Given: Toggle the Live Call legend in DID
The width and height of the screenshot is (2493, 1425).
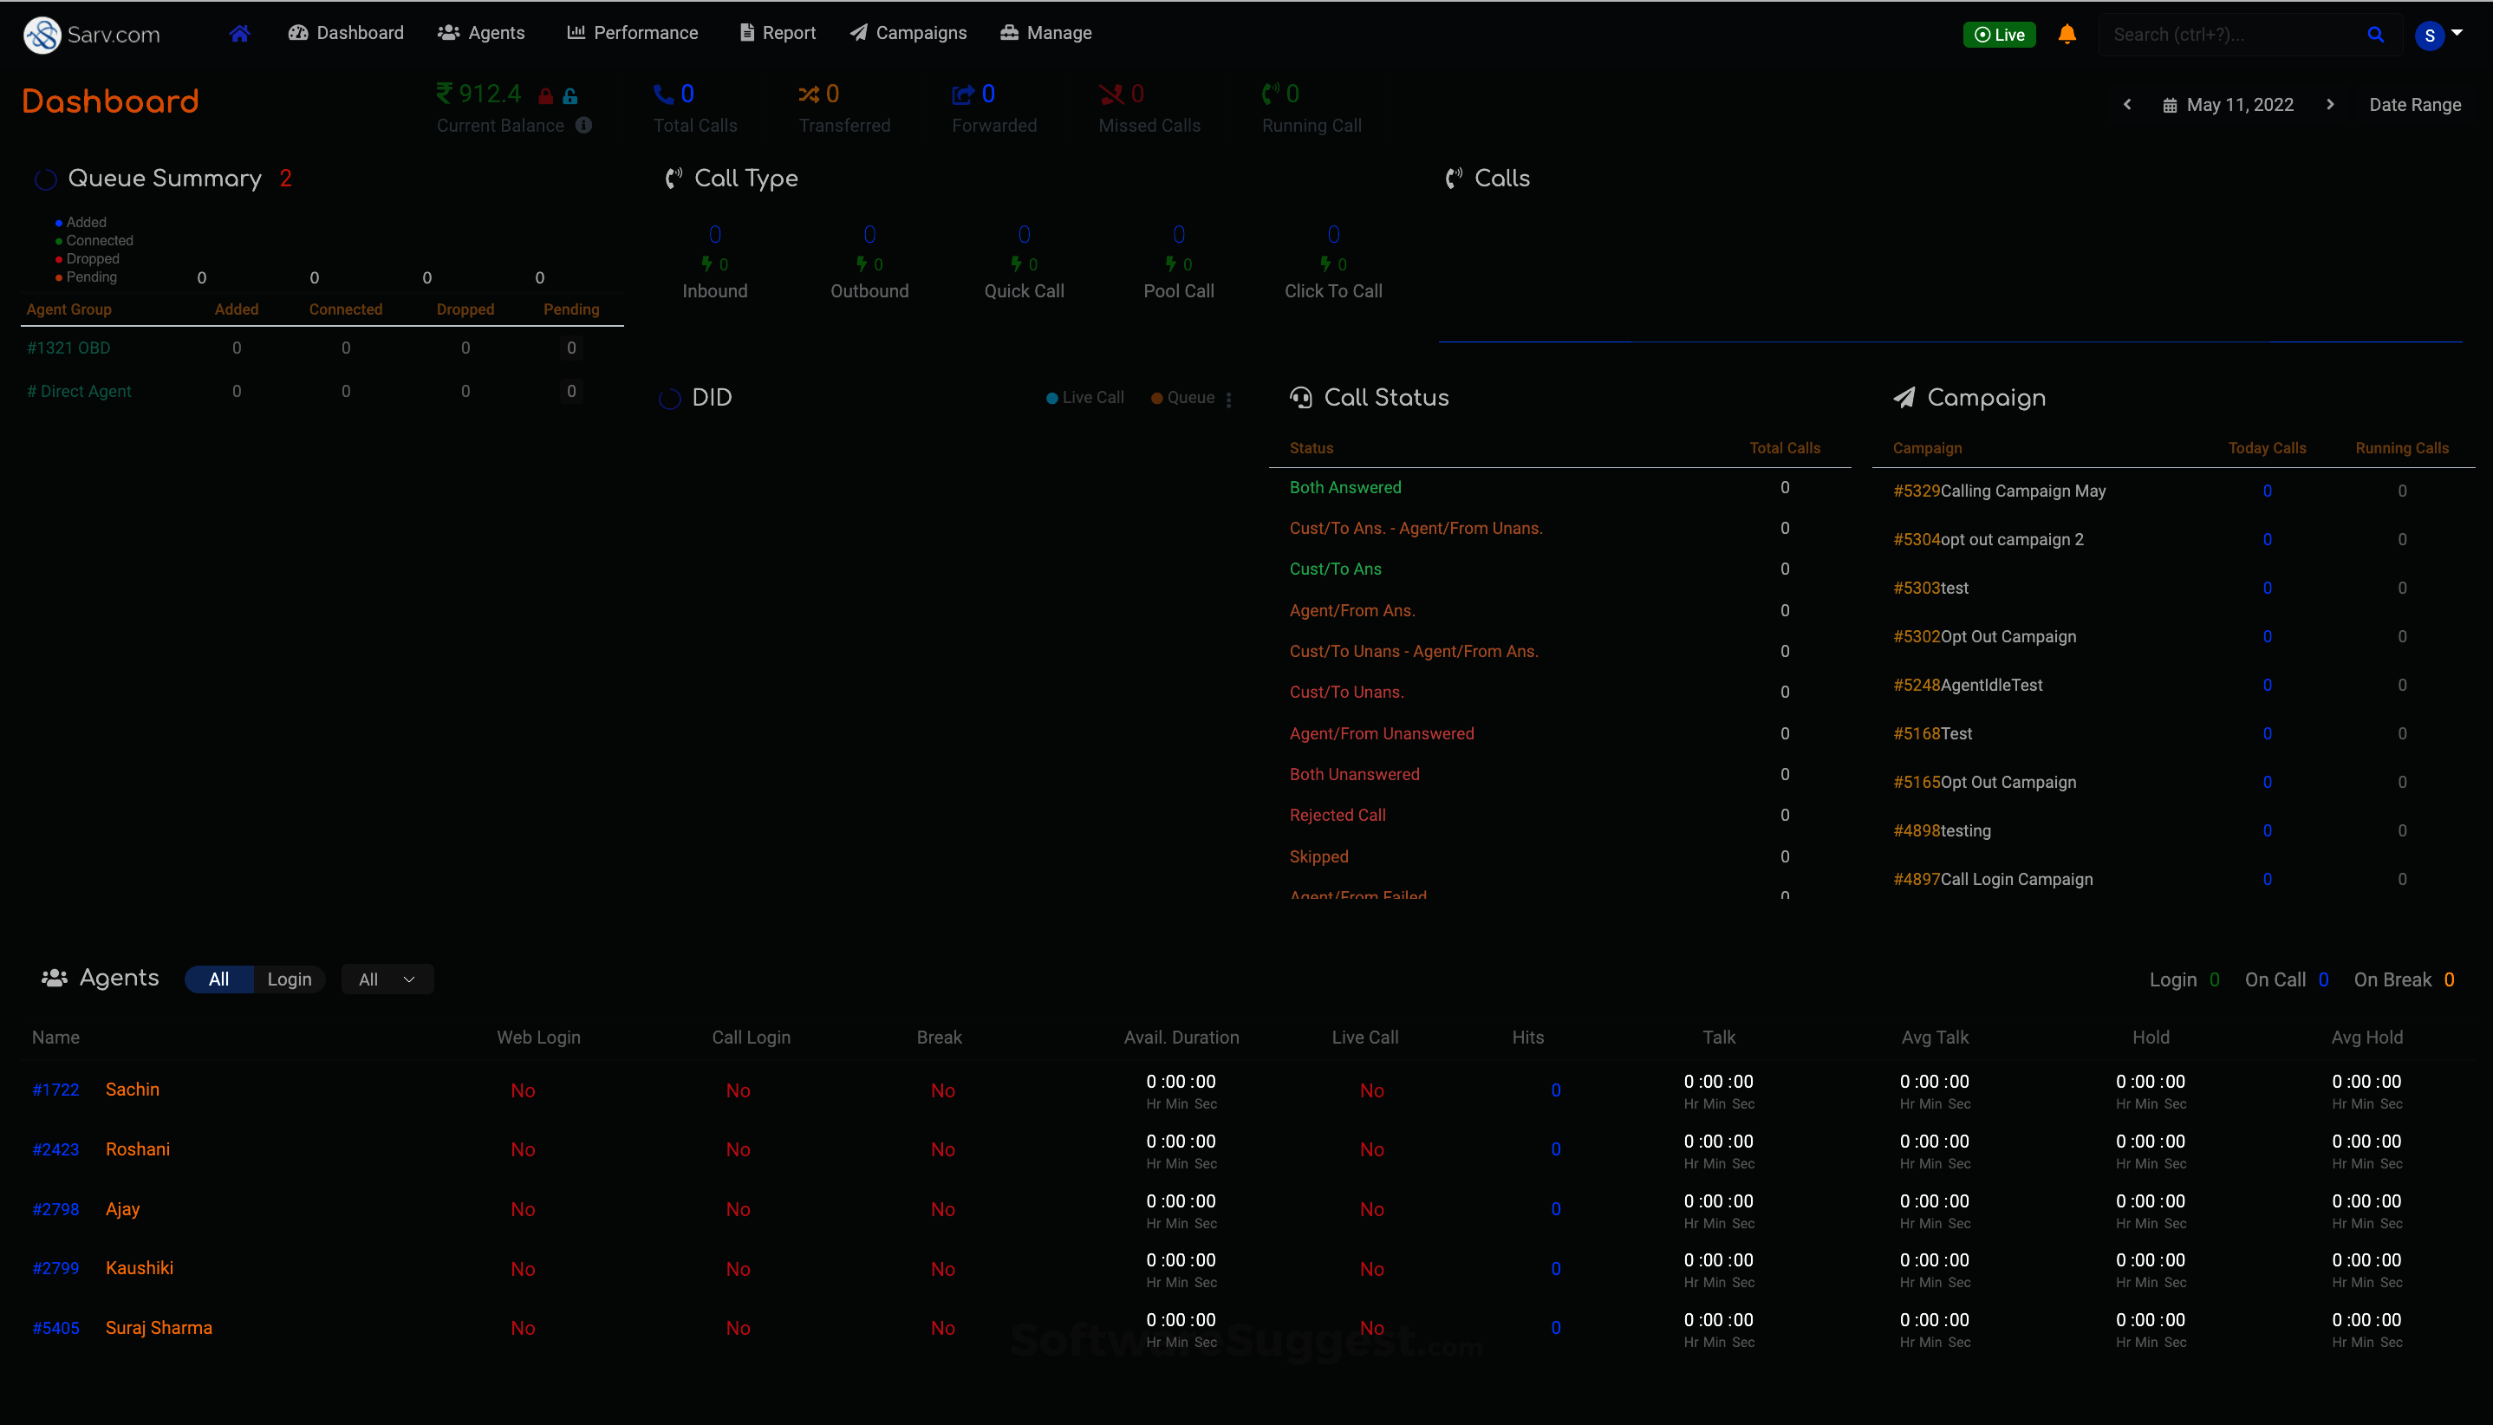Looking at the screenshot, I should click(1084, 397).
